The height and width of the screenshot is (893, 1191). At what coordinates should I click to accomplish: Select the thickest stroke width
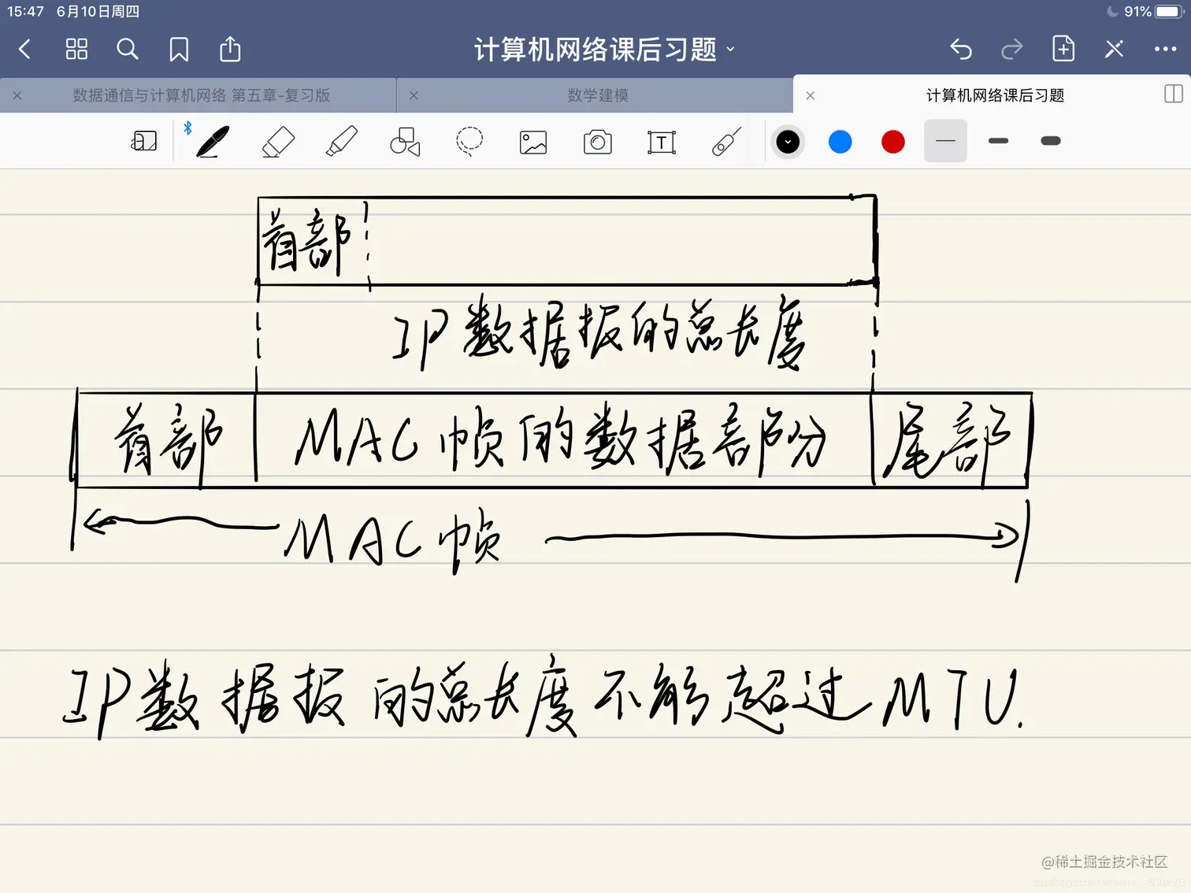[1049, 142]
